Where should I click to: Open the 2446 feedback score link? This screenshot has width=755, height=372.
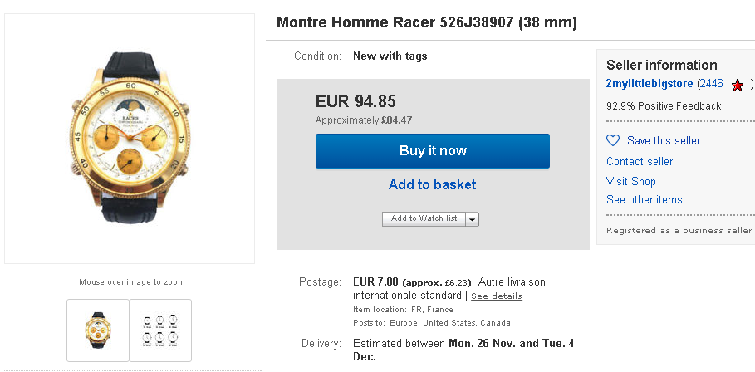tap(711, 84)
